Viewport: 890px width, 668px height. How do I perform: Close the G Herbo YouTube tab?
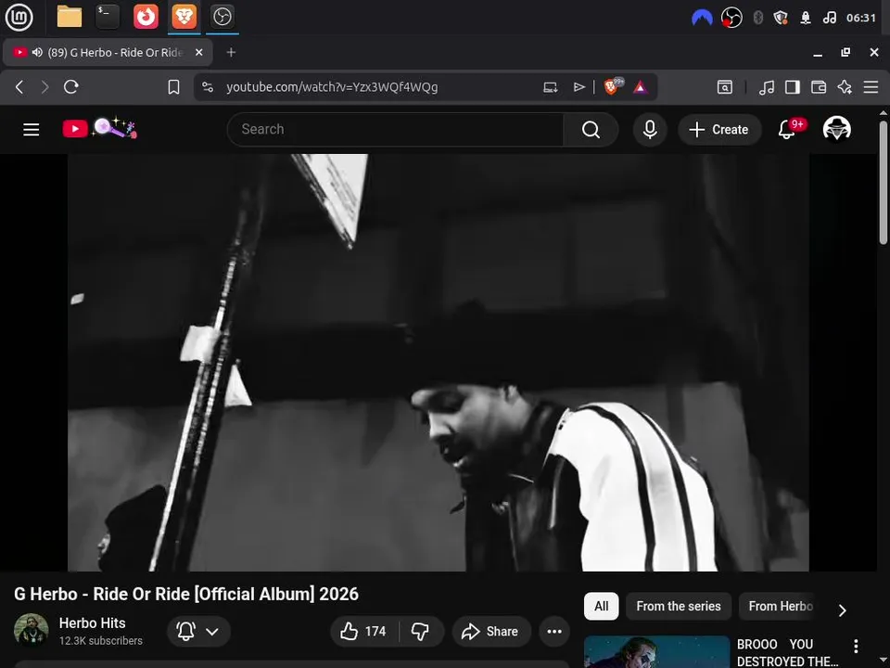point(198,52)
